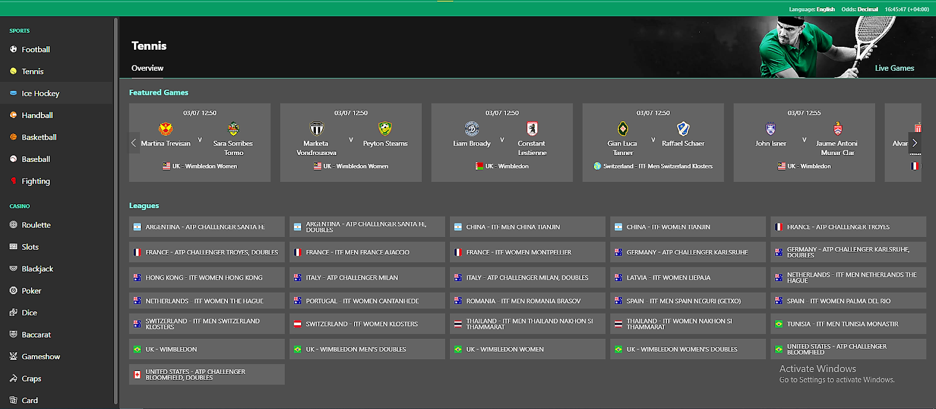This screenshot has width=936, height=409.
Task: Select Handball in sports menu
Action: click(x=37, y=115)
